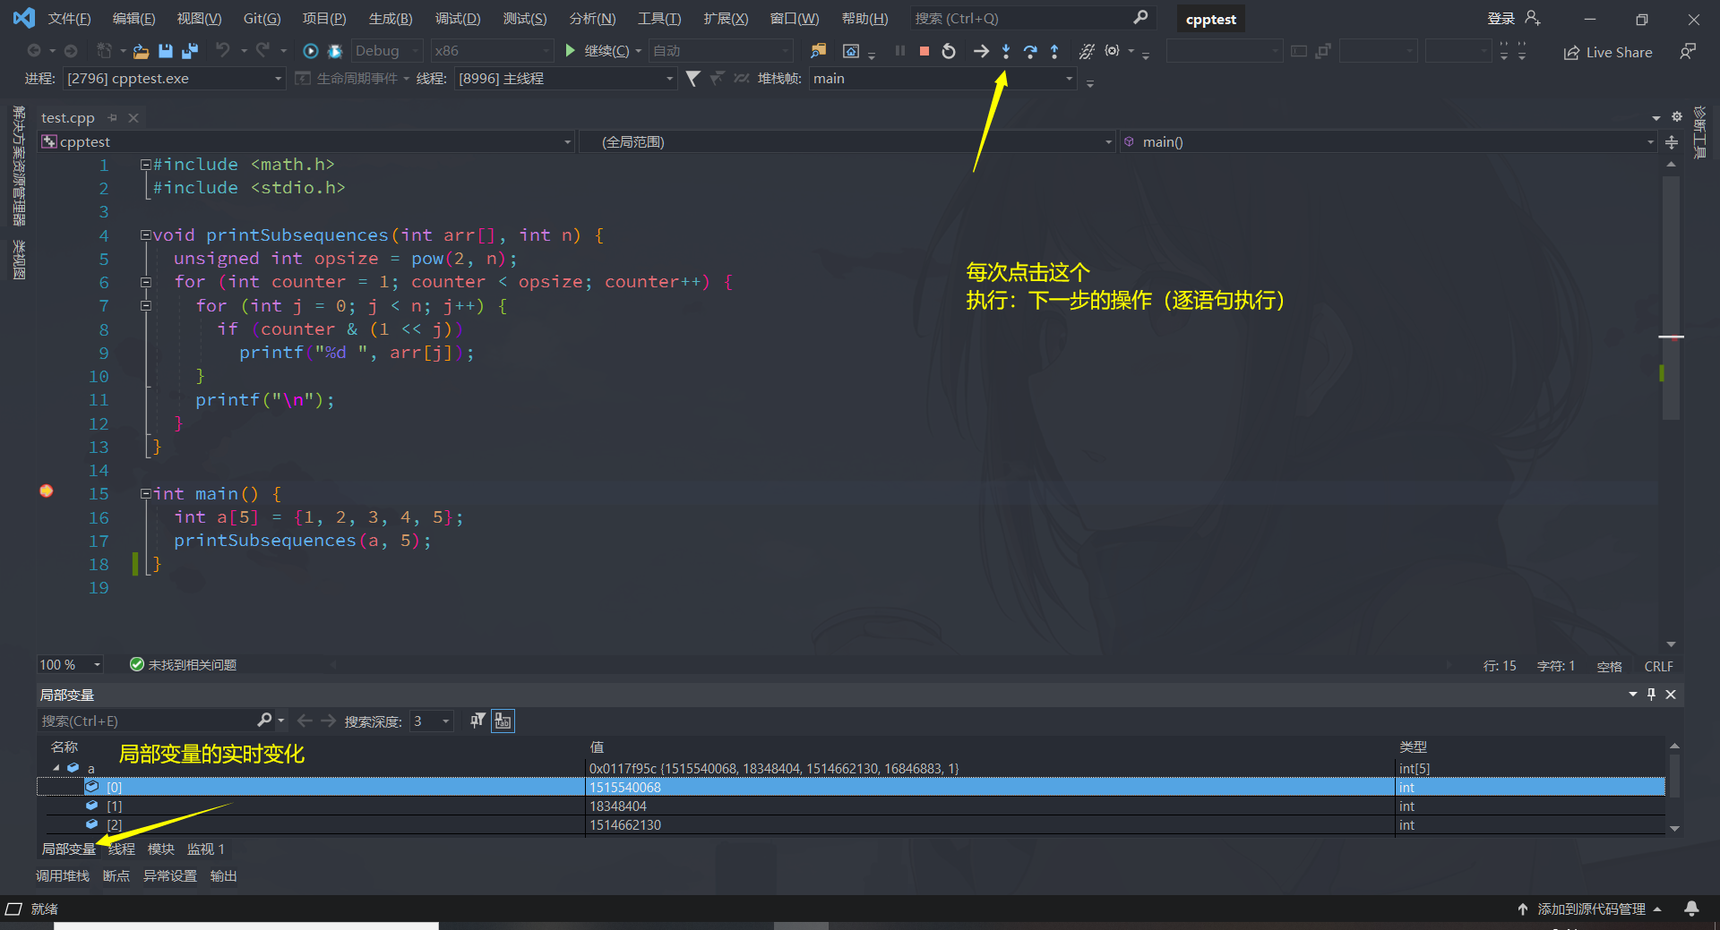Collapse the #include region at line 1
This screenshot has width=1720, height=930.
tap(145, 165)
